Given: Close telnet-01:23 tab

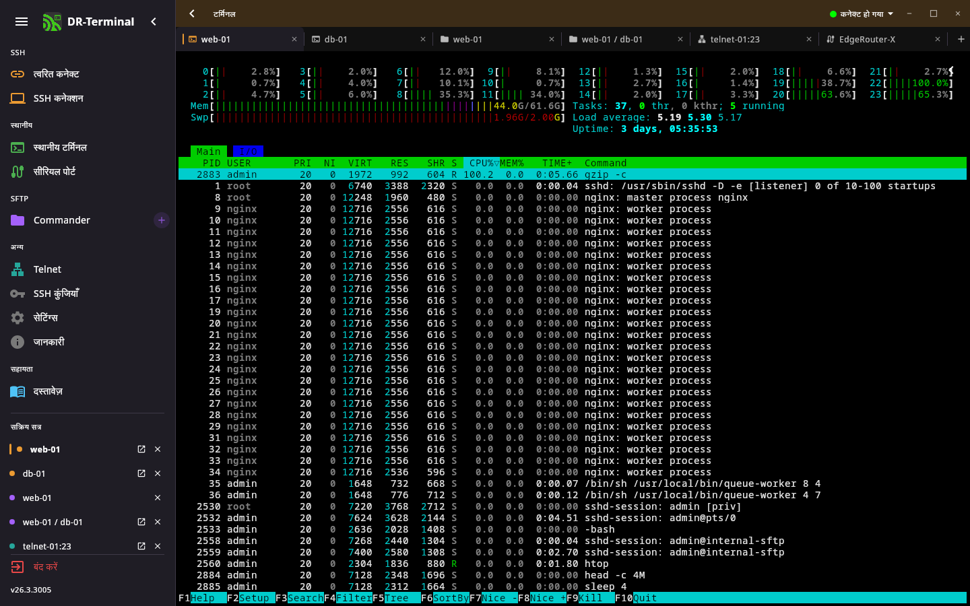Looking at the screenshot, I should pos(809,39).
